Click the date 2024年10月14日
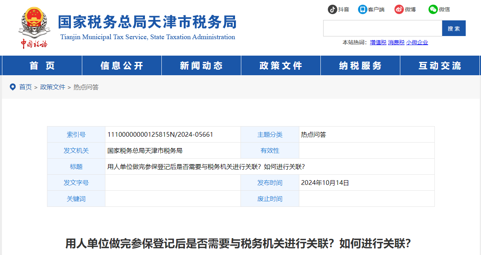 coord(325,183)
